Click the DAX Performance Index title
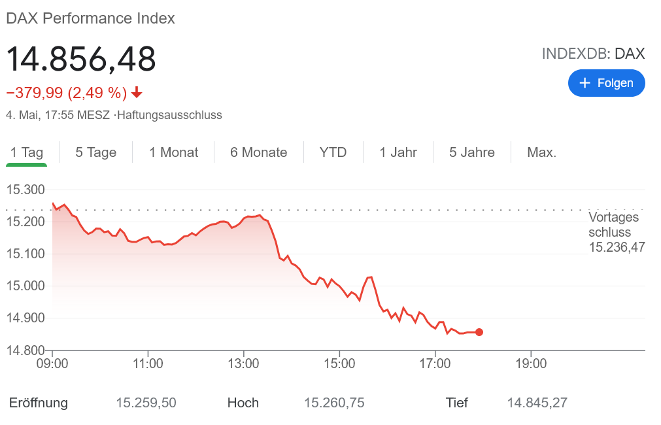Image resolution: width=661 pixels, height=425 pixels. tap(90, 18)
